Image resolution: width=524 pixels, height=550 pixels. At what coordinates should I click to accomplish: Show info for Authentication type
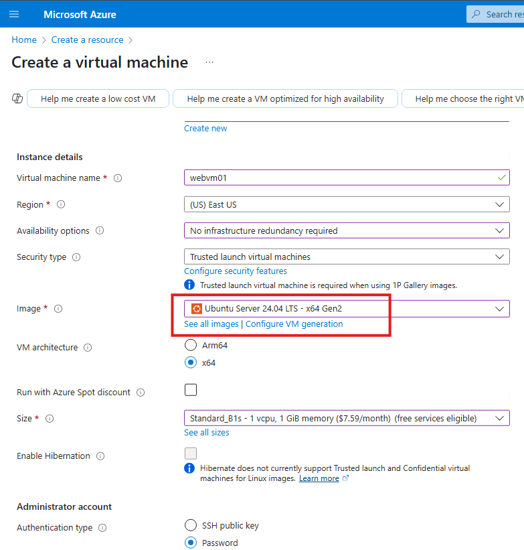tap(102, 528)
